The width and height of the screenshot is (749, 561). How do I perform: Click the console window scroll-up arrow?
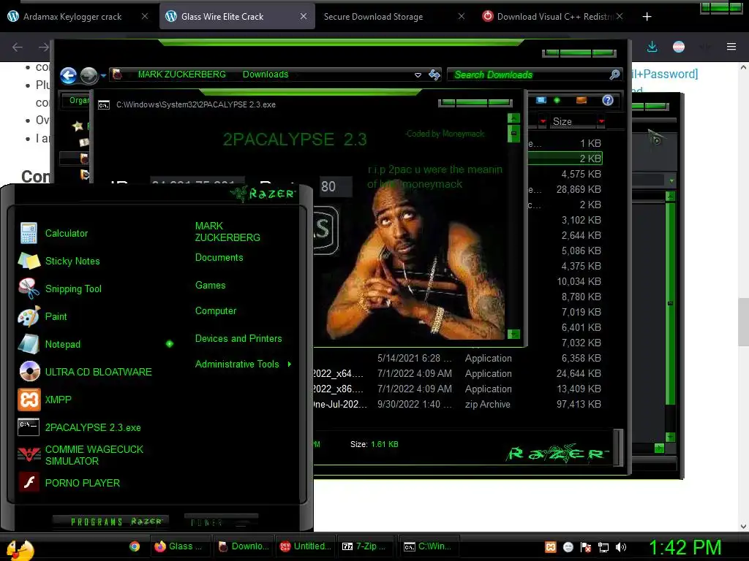(513, 118)
